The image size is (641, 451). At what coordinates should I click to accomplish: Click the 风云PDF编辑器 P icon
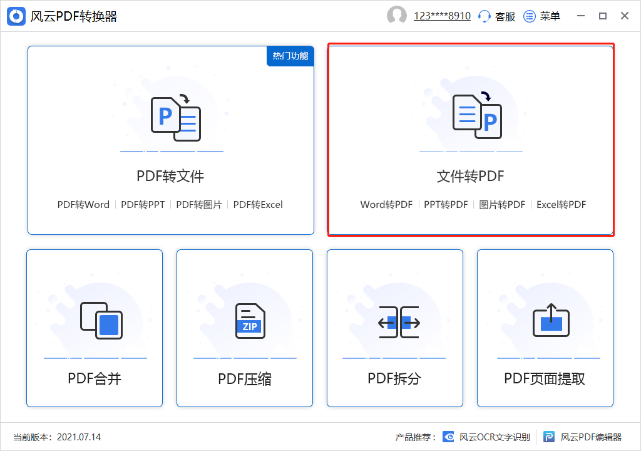pyautogui.click(x=549, y=437)
